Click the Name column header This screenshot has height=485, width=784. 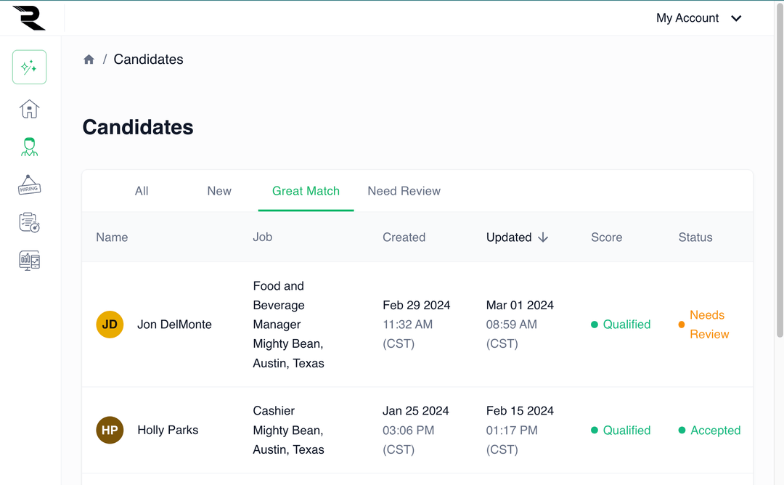[111, 237]
